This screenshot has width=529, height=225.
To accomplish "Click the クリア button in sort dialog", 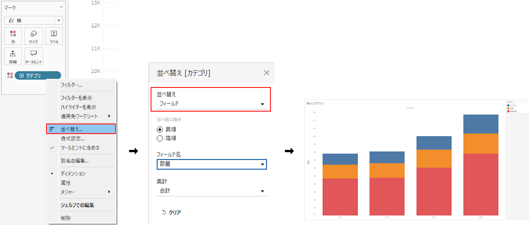I will [171, 212].
